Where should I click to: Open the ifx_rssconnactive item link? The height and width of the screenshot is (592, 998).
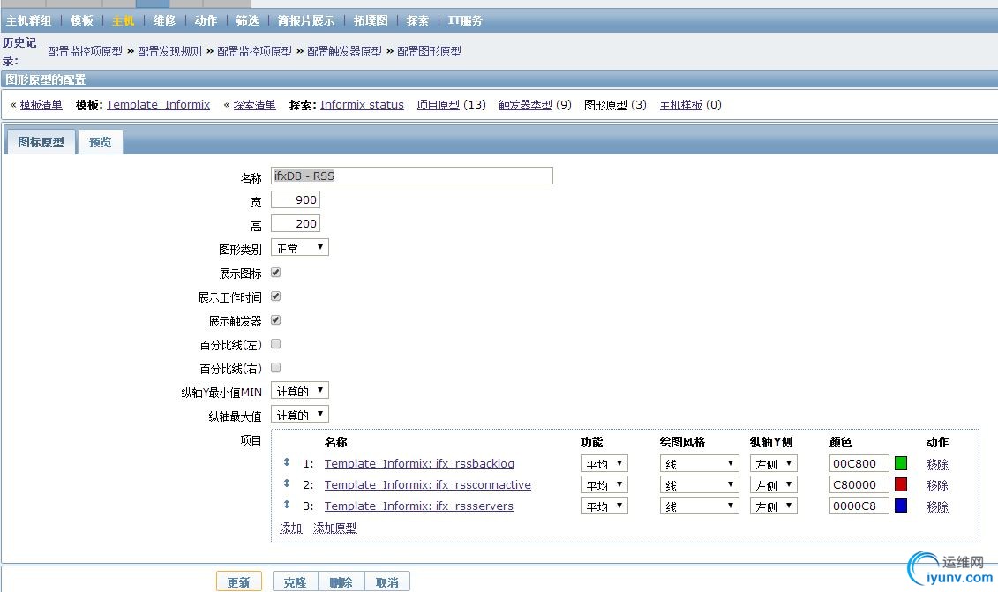428,484
